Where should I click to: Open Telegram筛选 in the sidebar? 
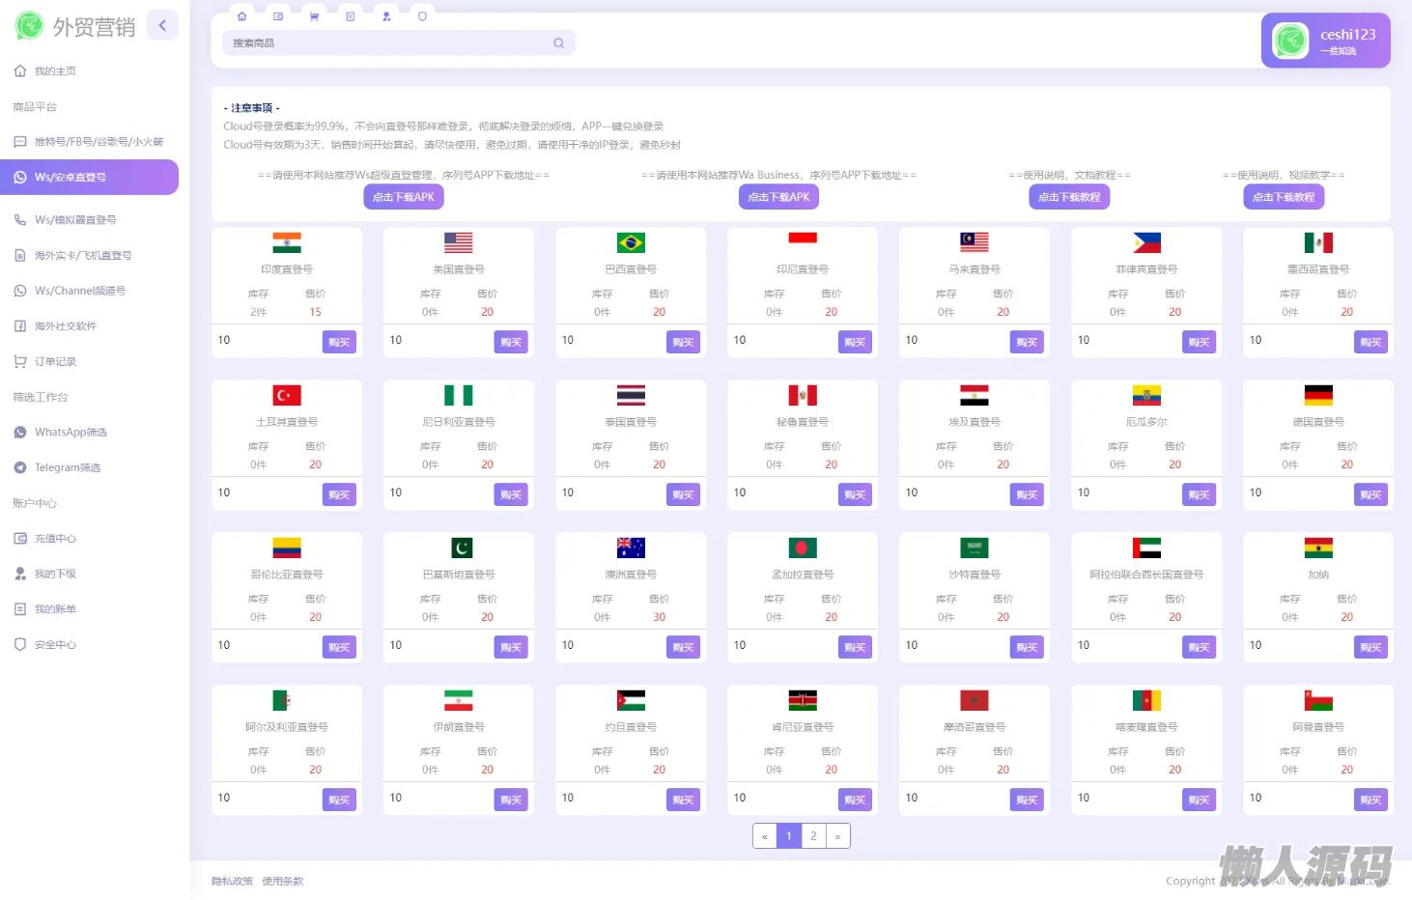(67, 467)
